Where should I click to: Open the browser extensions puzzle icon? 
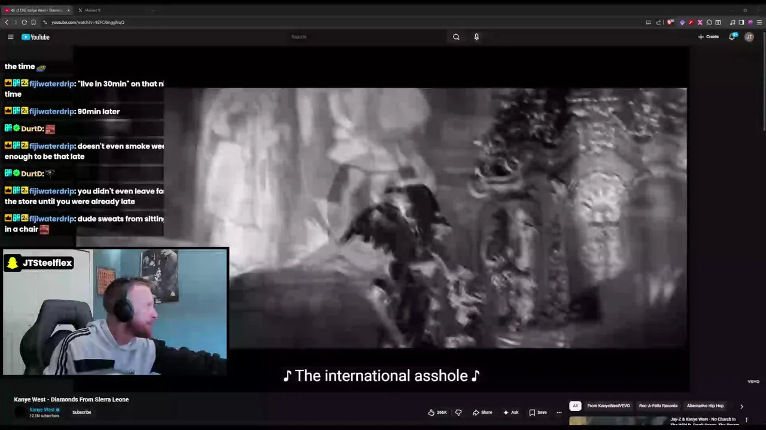(709, 22)
